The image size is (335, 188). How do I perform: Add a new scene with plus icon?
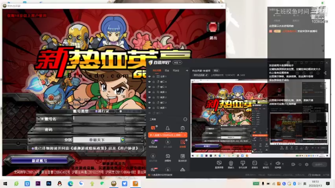[x=187, y=71]
